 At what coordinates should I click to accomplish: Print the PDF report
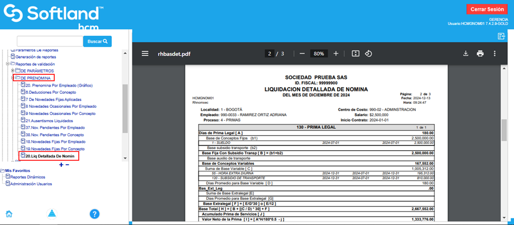click(x=481, y=54)
